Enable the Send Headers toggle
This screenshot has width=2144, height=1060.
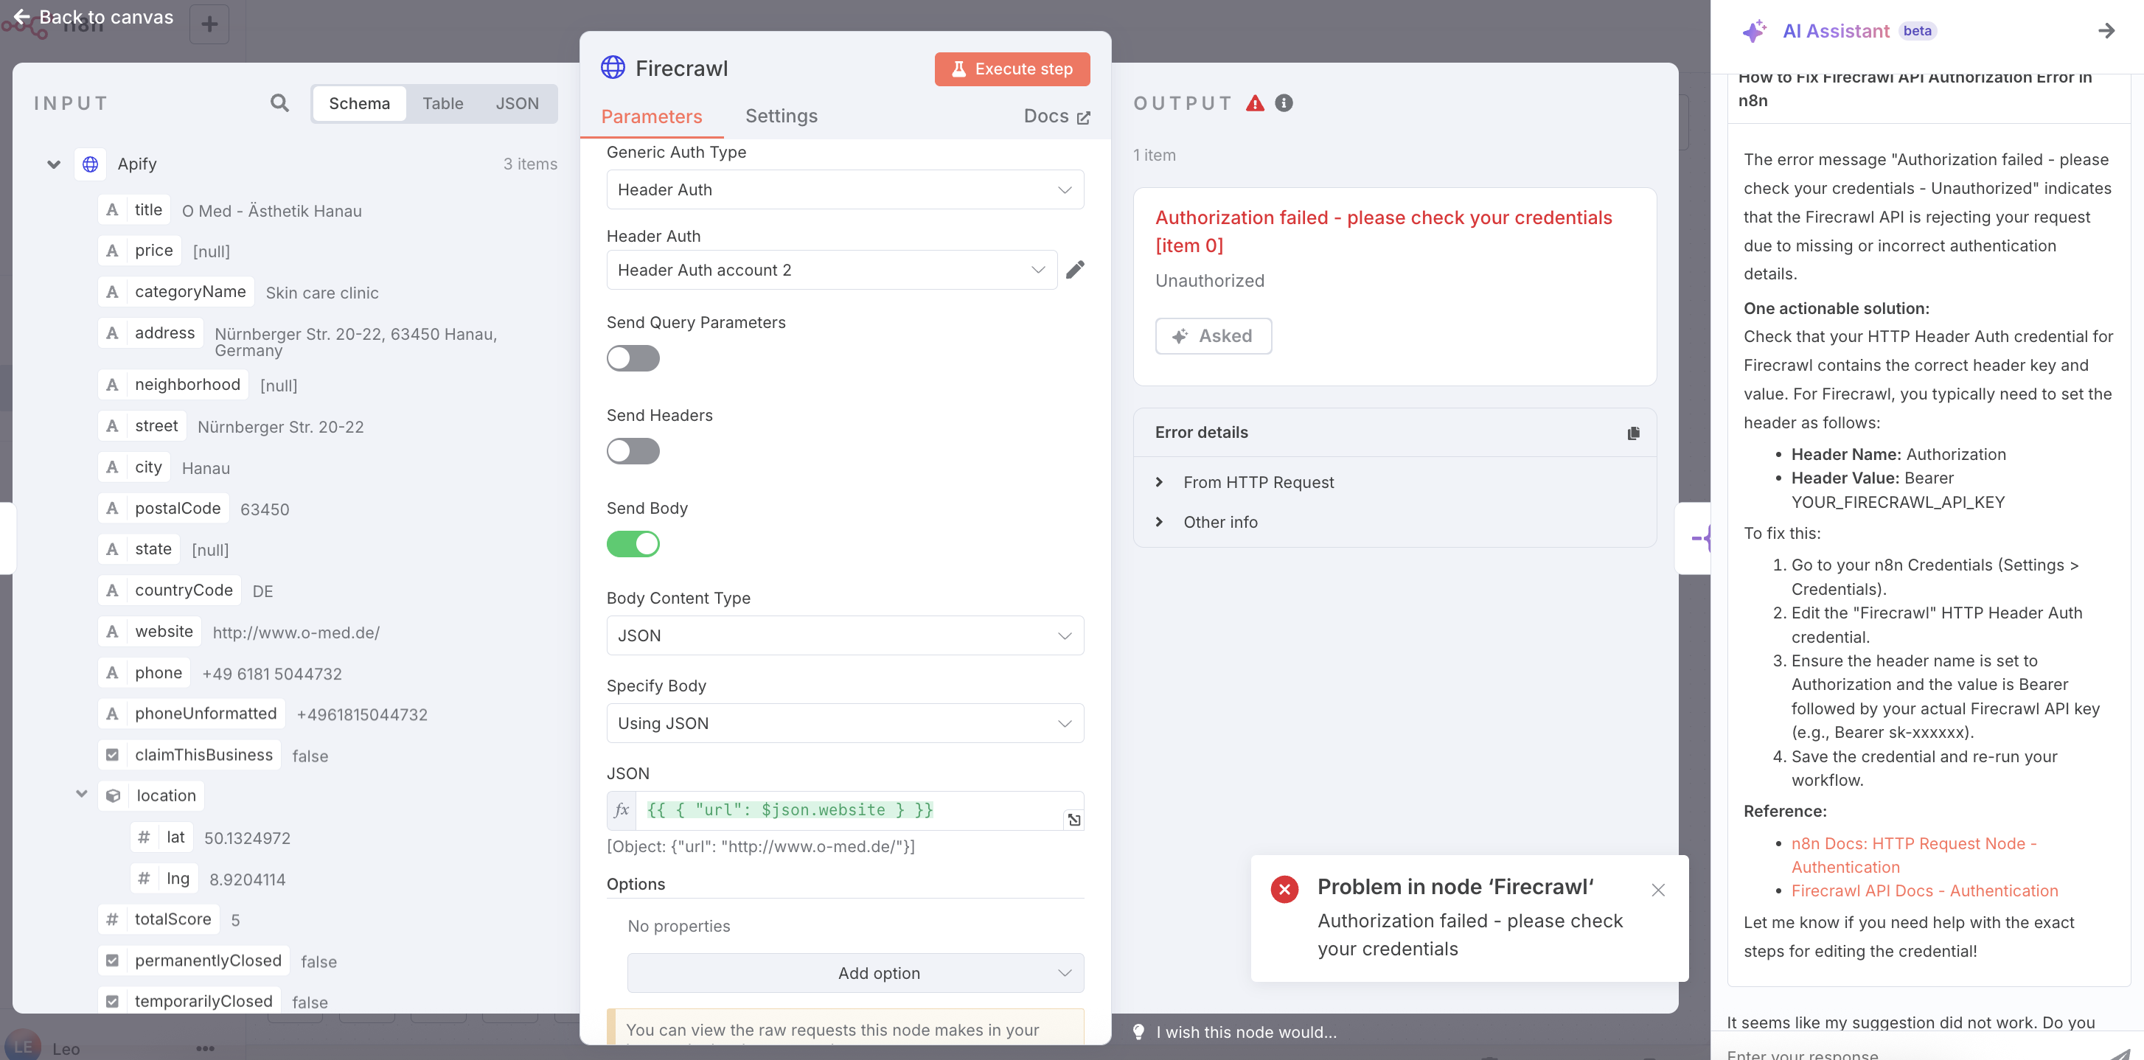633,451
